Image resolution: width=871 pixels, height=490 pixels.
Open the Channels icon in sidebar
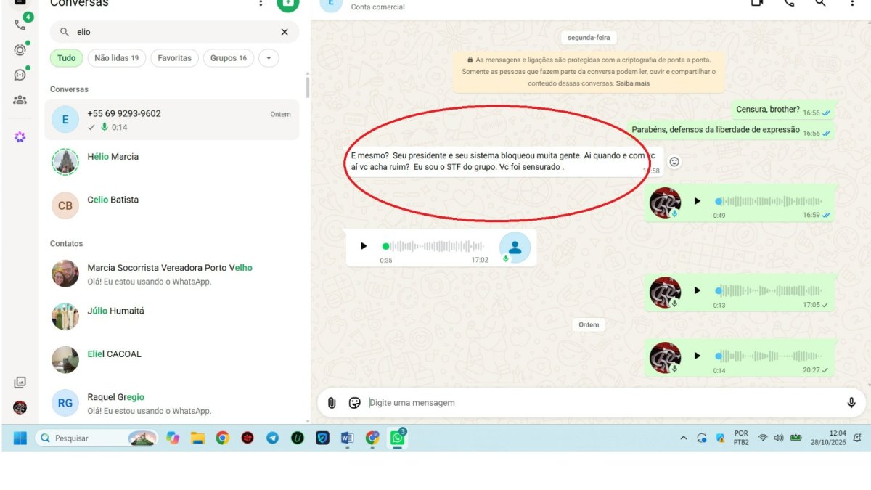[x=20, y=75]
